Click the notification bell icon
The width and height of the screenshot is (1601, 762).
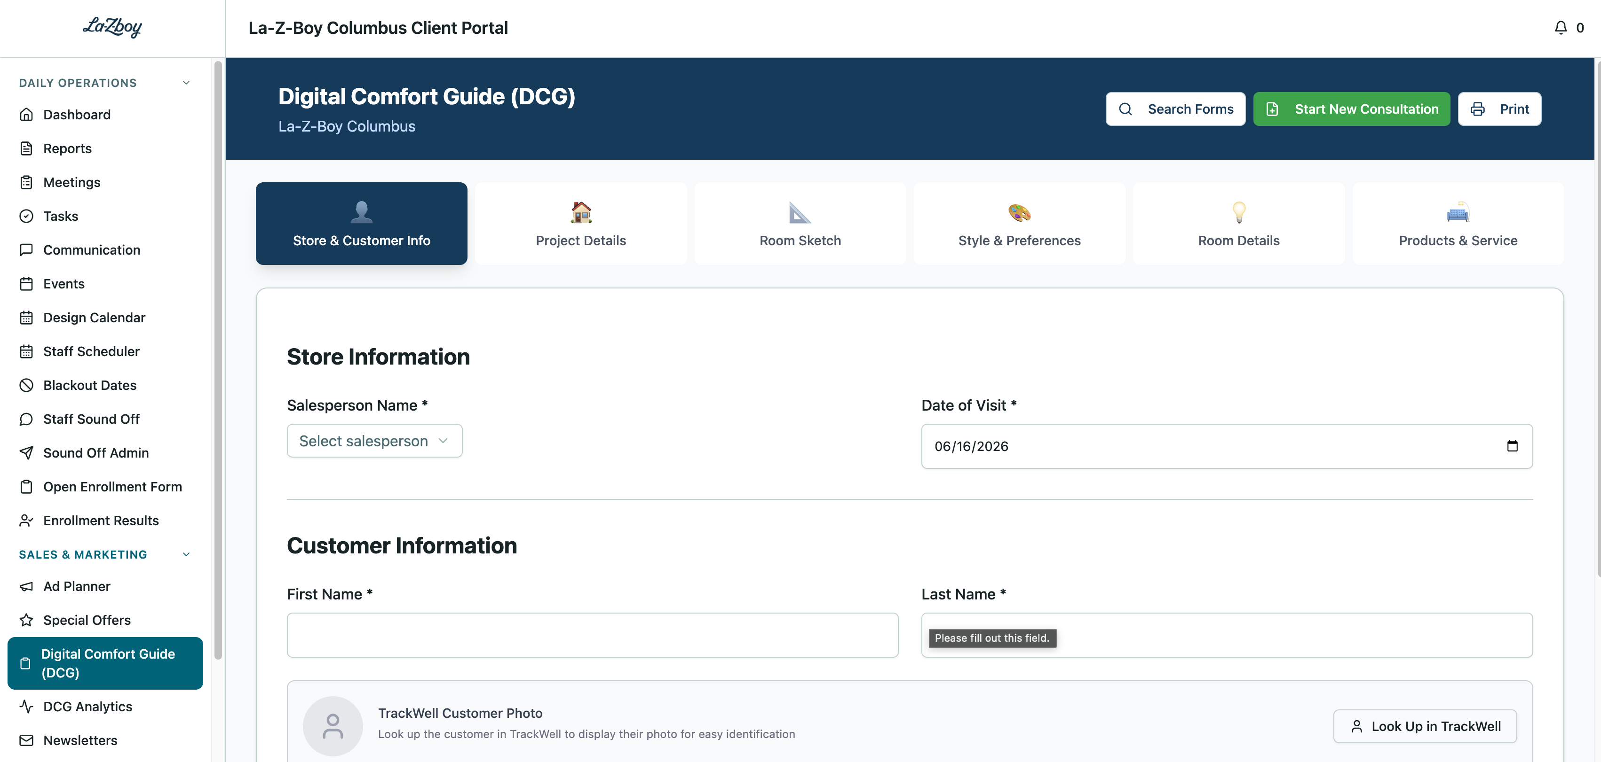(x=1561, y=28)
